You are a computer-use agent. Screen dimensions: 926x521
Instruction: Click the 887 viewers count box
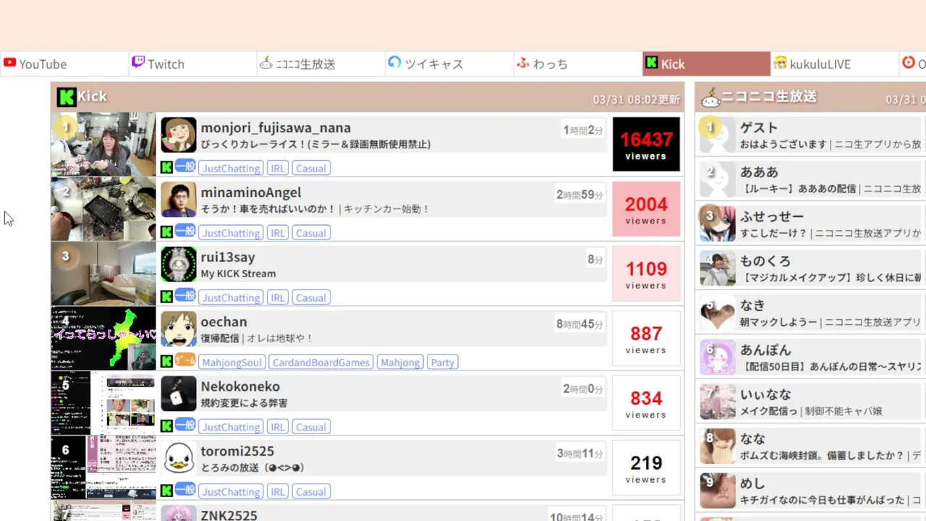(646, 338)
